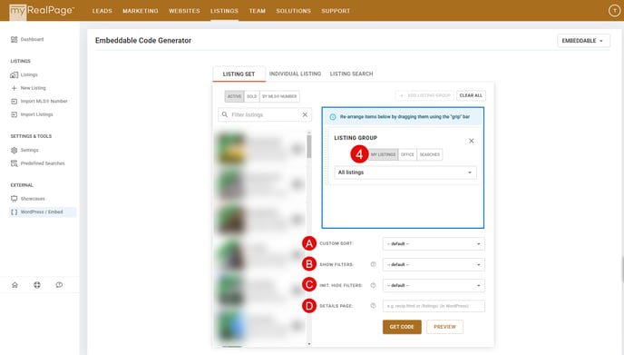Click the WordPress / Embed brackets icon

pyautogui.click(x=14, y=212)
